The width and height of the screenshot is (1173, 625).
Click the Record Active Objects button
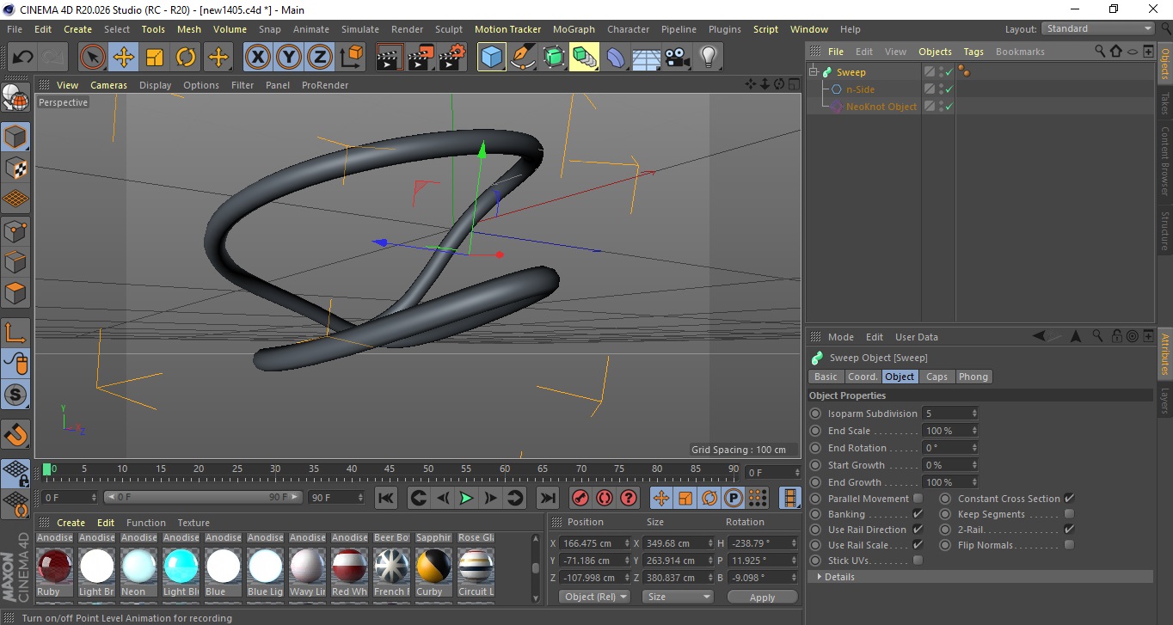point(580,498)
